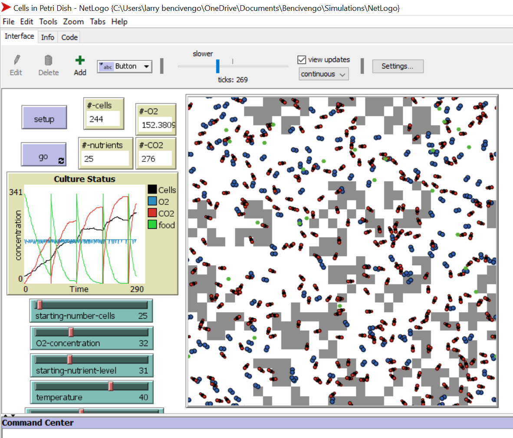Switch to the Code tab
The width and height of the screenshot is (513, 438).
tap(69, 37)
